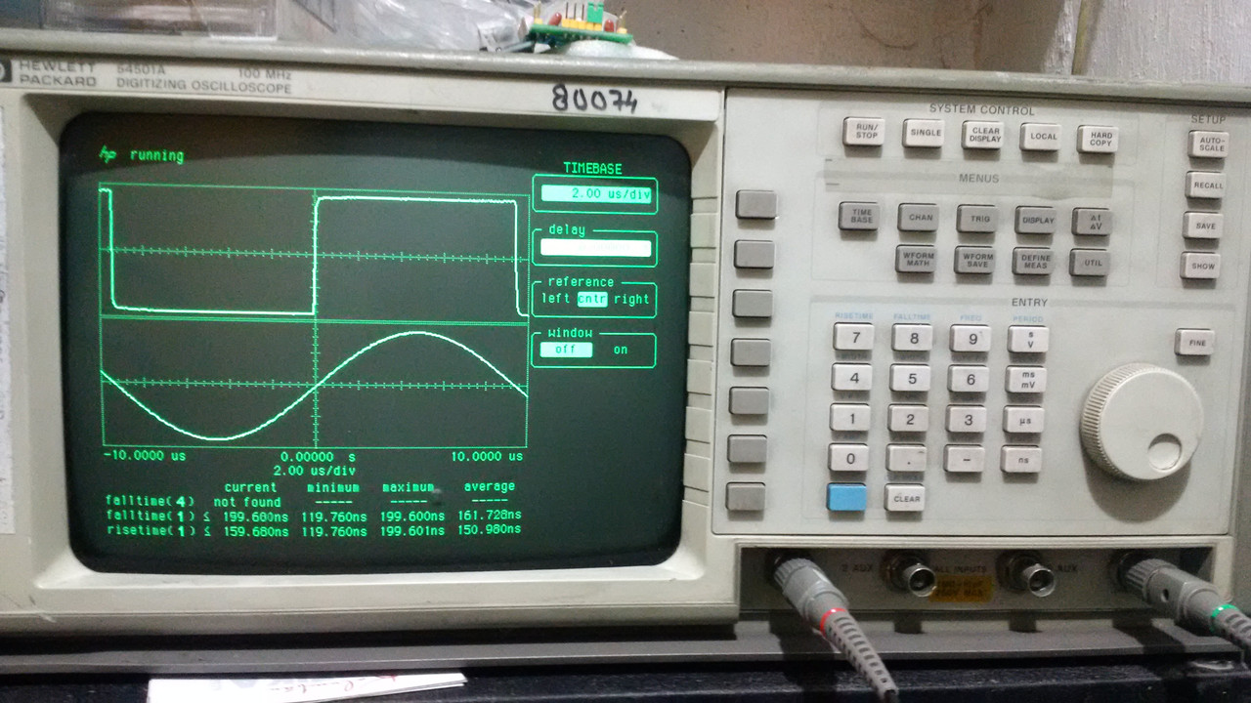Image resolution: width=1251 pixels, height=703 pixels.
Task: Open the DISPLAY menu
Action: click(1034, 221)
